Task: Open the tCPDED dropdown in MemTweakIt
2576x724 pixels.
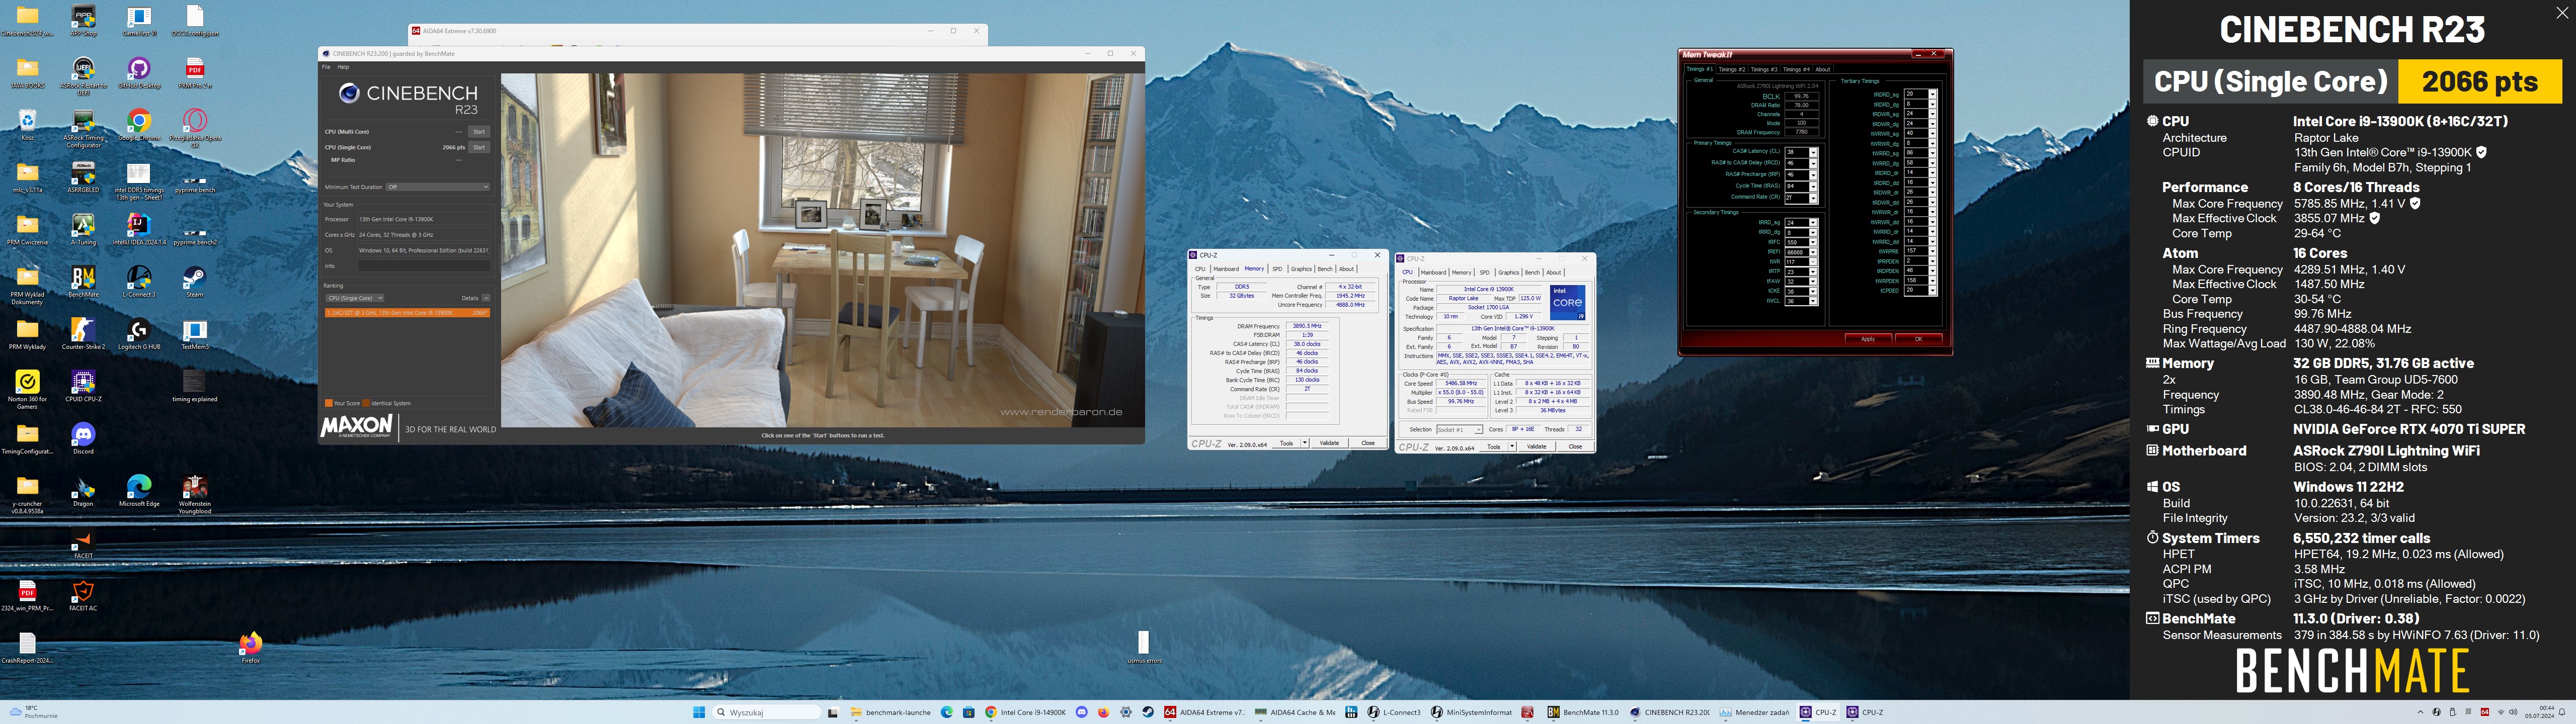Action: click(1932, 290)
